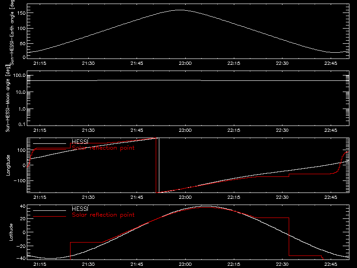357x268 pixels.
Task: Select 21:30 time label under Longitude plot
Action: click(88, 197)
